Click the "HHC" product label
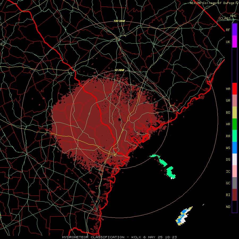 click(233, 16)
